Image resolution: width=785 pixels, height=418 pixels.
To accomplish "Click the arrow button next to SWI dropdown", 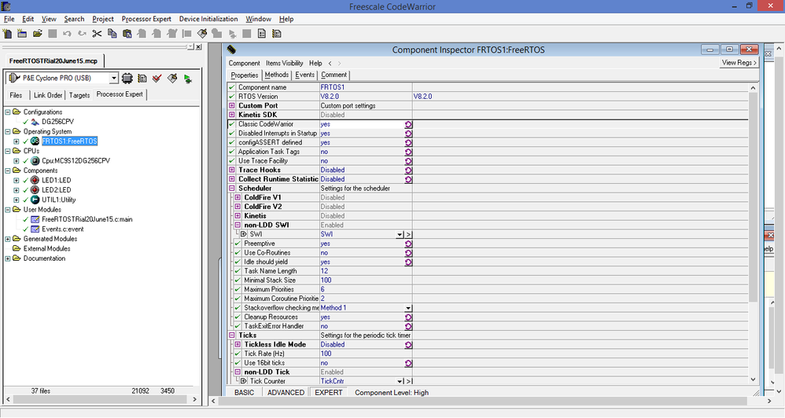I will pos(408,234).
